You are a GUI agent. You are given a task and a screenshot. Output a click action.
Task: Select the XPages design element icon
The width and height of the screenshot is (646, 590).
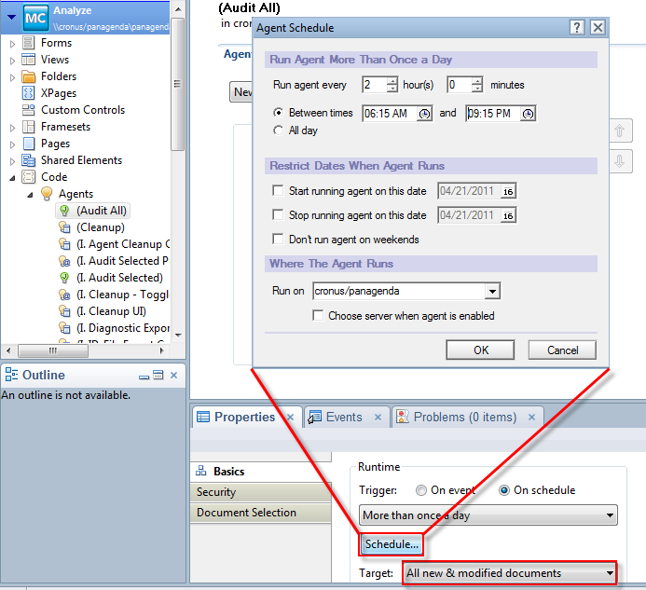[x=29, y=93]
